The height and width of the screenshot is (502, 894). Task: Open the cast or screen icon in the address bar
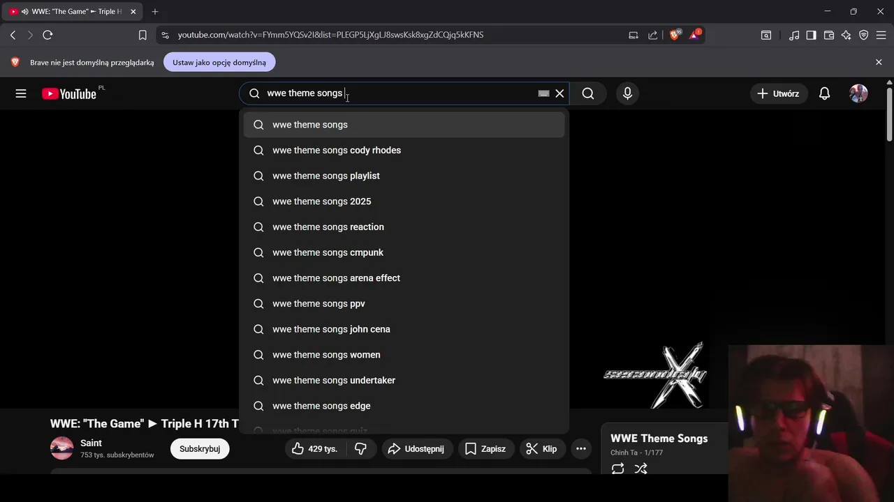coord(633,35)
